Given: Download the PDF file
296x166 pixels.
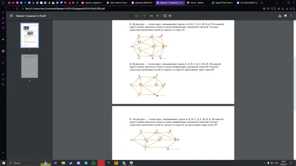Looking at the screenshot, I should 280,16.
